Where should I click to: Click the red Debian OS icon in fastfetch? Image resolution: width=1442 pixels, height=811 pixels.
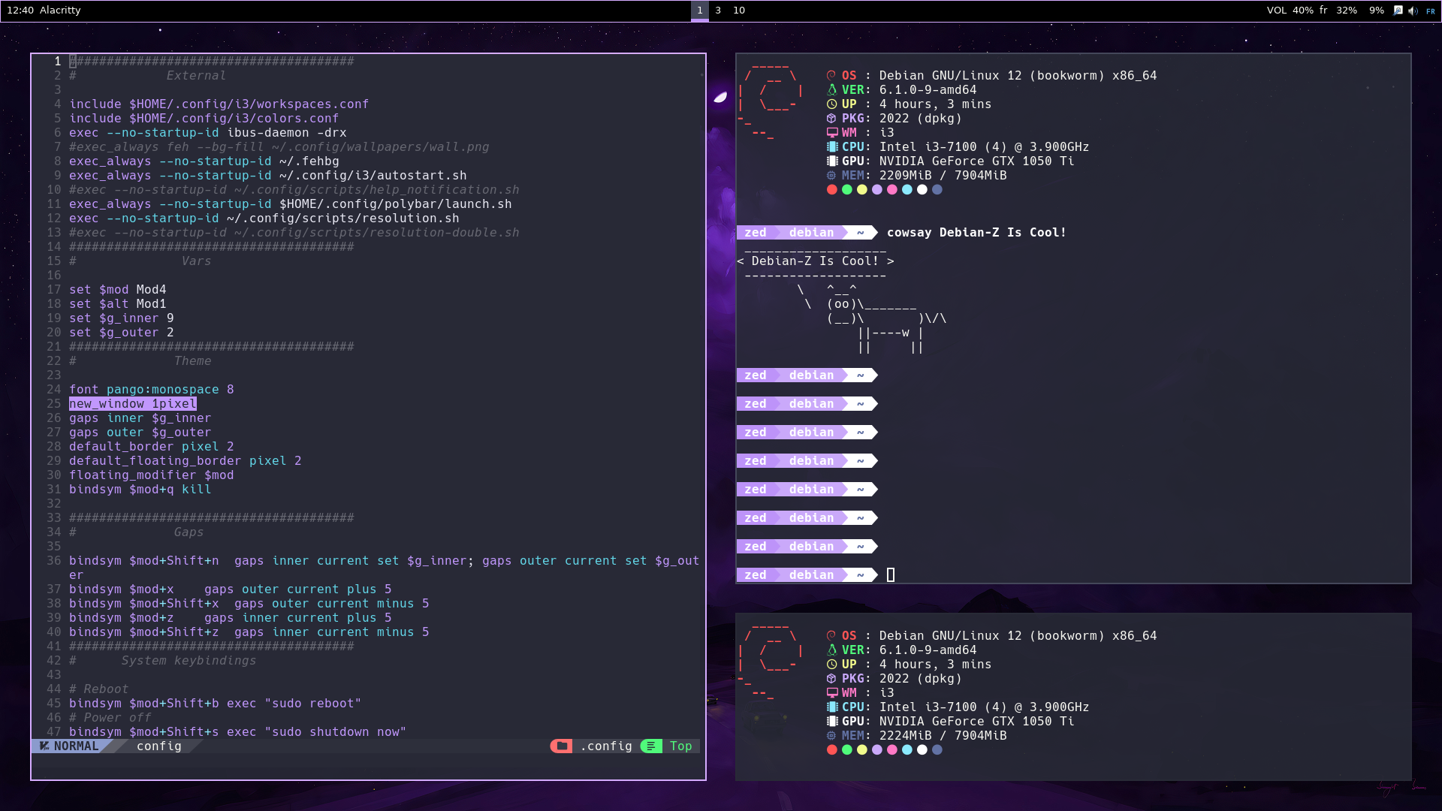point(831,75)
